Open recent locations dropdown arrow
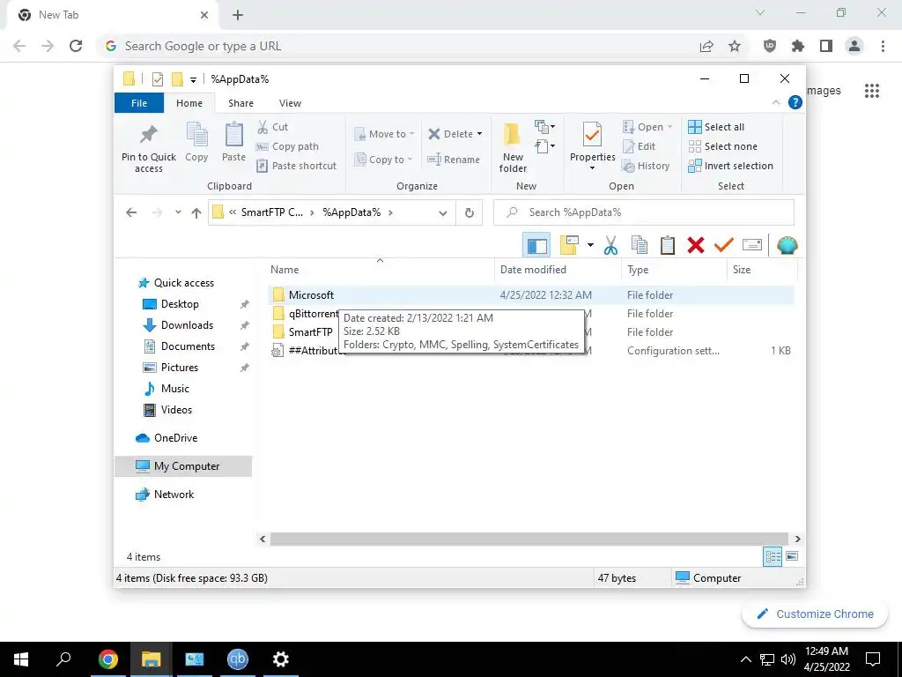The image size is (902, 677). pos(178,212)
